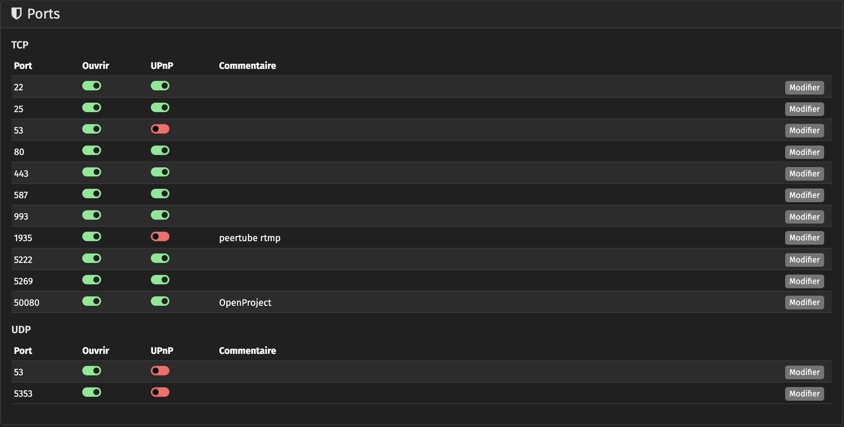The width and height of the screenshot is (844, 427).
Task: Toggle UPnP for TCP port 5222
Action: 160,258
